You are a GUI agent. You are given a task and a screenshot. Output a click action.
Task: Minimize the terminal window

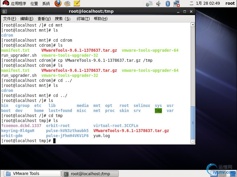[178, 12]
